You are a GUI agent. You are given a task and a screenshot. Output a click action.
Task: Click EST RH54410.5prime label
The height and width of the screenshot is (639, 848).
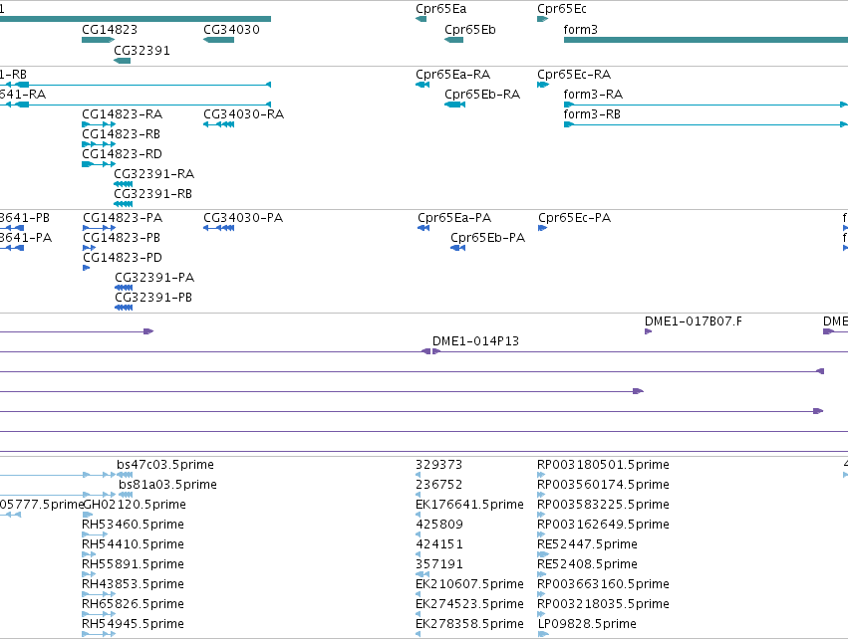[134, 544]
